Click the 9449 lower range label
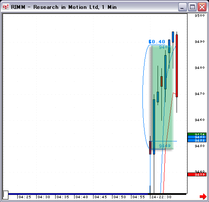 [165, 146]
